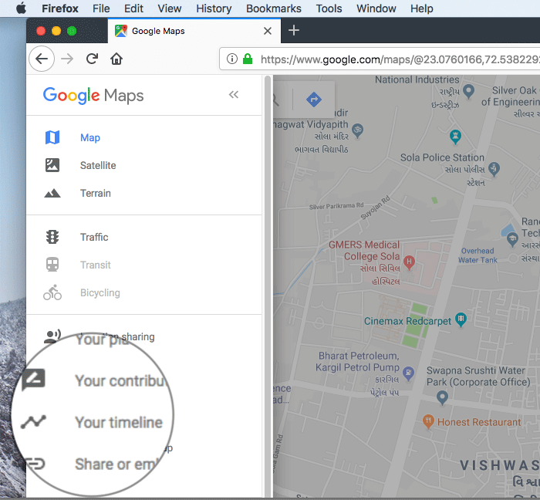Open a new tab with plus button
Screen dimensions: 540x500
(x=294, y=30)
